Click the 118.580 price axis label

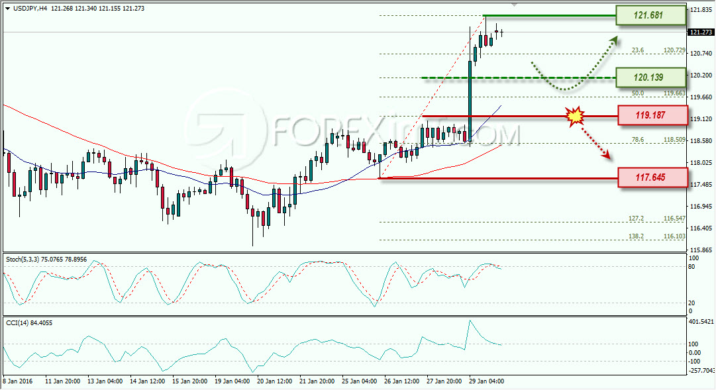click(x=701, y=141)
